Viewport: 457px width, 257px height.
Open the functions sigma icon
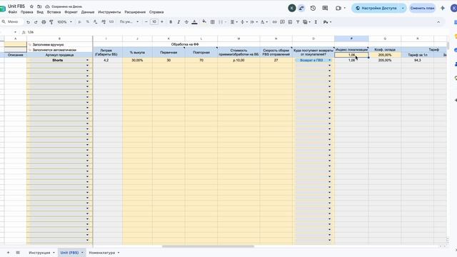316,22
